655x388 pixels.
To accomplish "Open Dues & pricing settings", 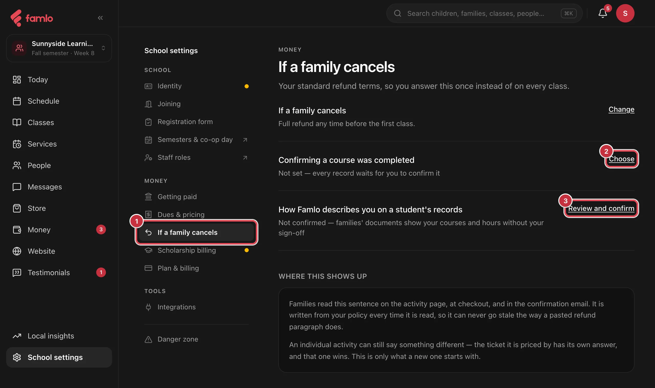I will pos(196,214).
